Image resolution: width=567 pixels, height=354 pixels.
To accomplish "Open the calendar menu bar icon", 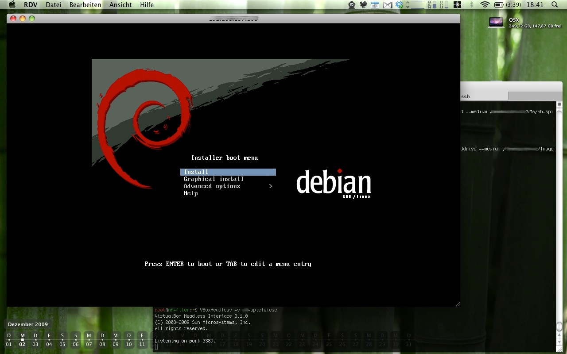I will point(375,5).
